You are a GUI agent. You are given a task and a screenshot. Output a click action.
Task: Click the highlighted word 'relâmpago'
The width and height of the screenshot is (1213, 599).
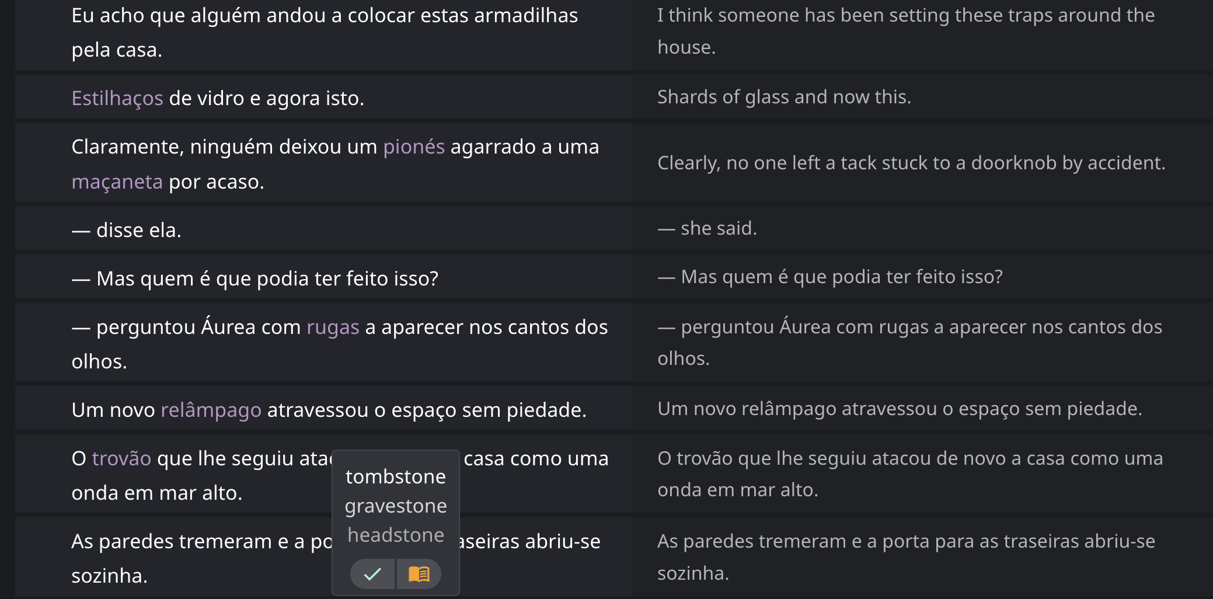211,410
